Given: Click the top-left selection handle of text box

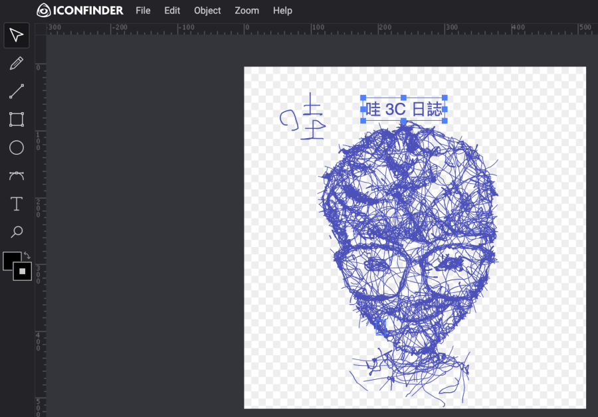Looking at the screenshot, I should point(363,98).
